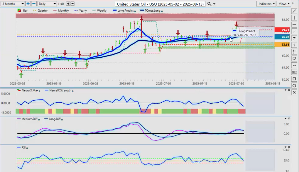Select the comment callout tool
This screenshot has height=172, width=299.
[x=294, y=59]
